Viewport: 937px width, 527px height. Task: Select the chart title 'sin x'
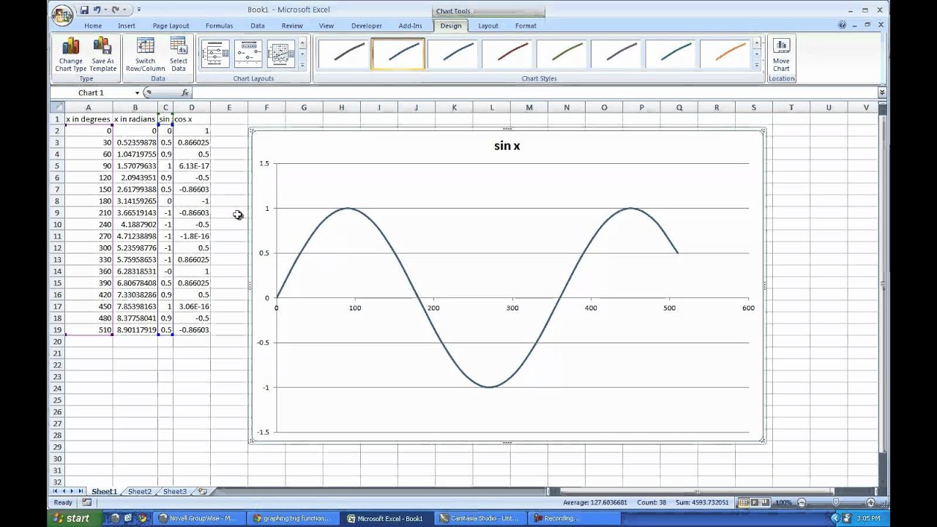[507, 146]
